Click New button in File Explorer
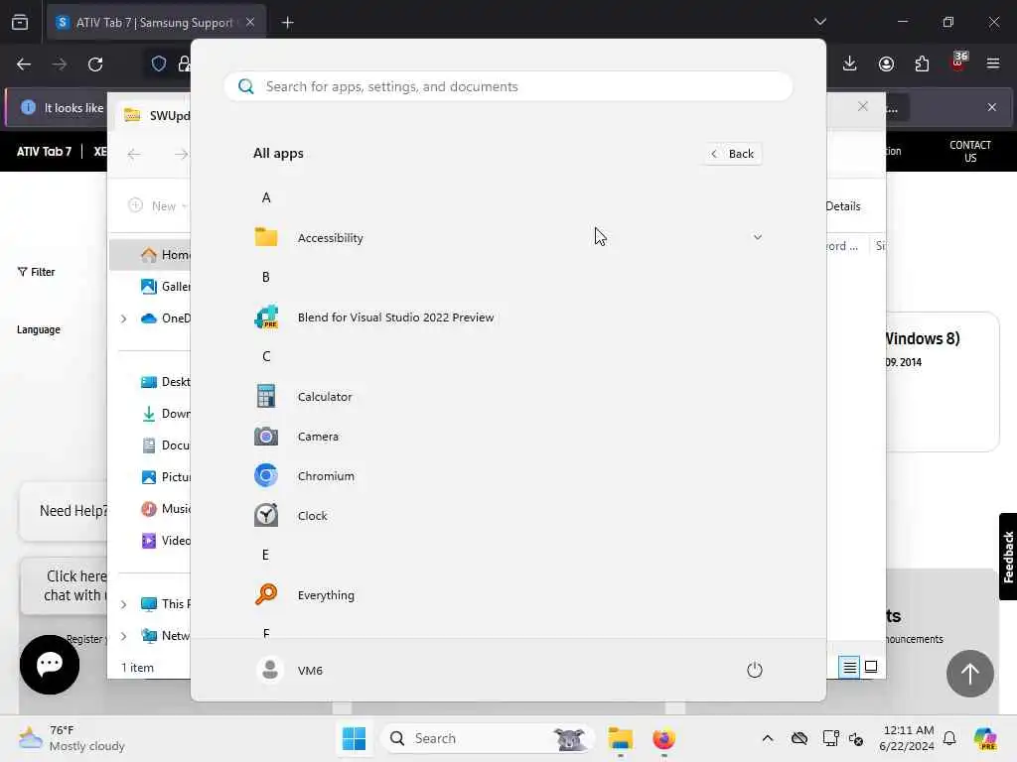This screenshot has width=1017, height=762. coord(158,205)
